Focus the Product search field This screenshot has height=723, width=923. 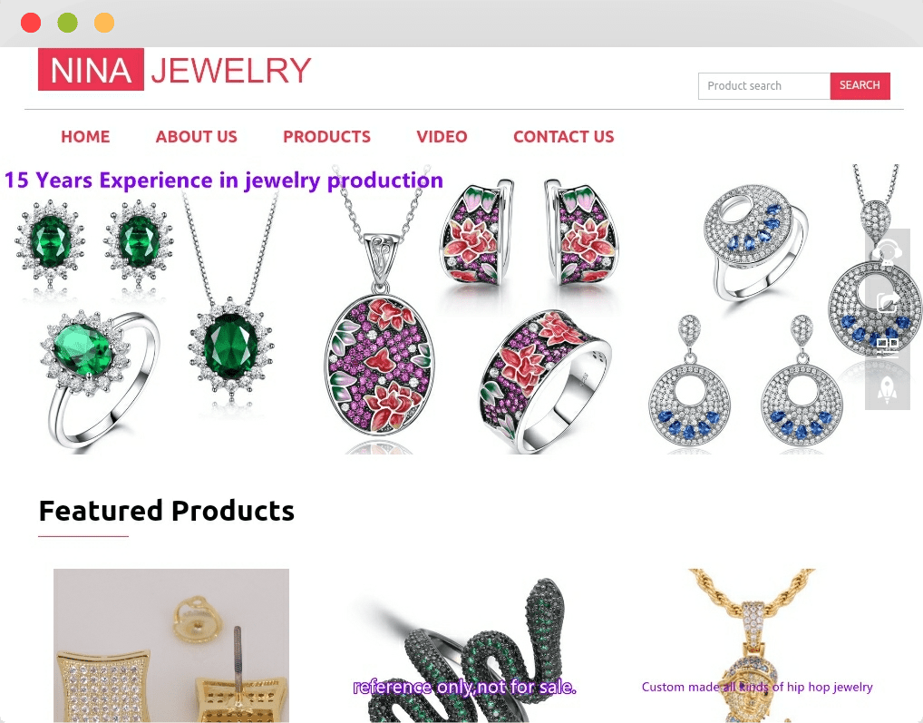pyautogui.click(x=764, y=86)
